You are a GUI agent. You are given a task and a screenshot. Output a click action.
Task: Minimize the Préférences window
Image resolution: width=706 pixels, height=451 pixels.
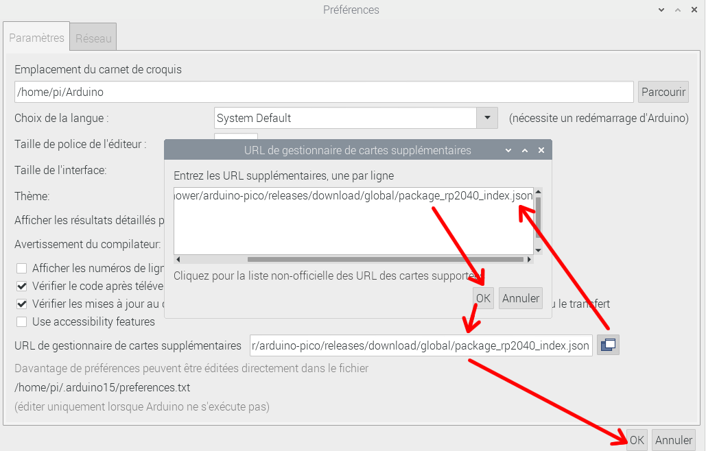point(661,10)
